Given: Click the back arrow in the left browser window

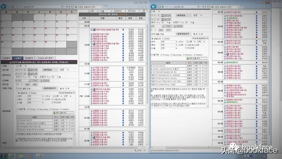Looking at the screenshot, I should [3, 7].
